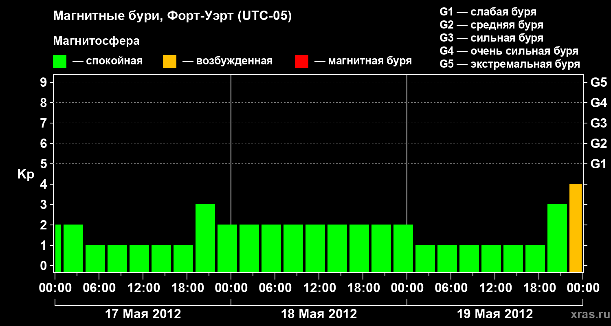Click the right-axis 'G4' label
Screen dimensions: 611x326
click(599, 103)
